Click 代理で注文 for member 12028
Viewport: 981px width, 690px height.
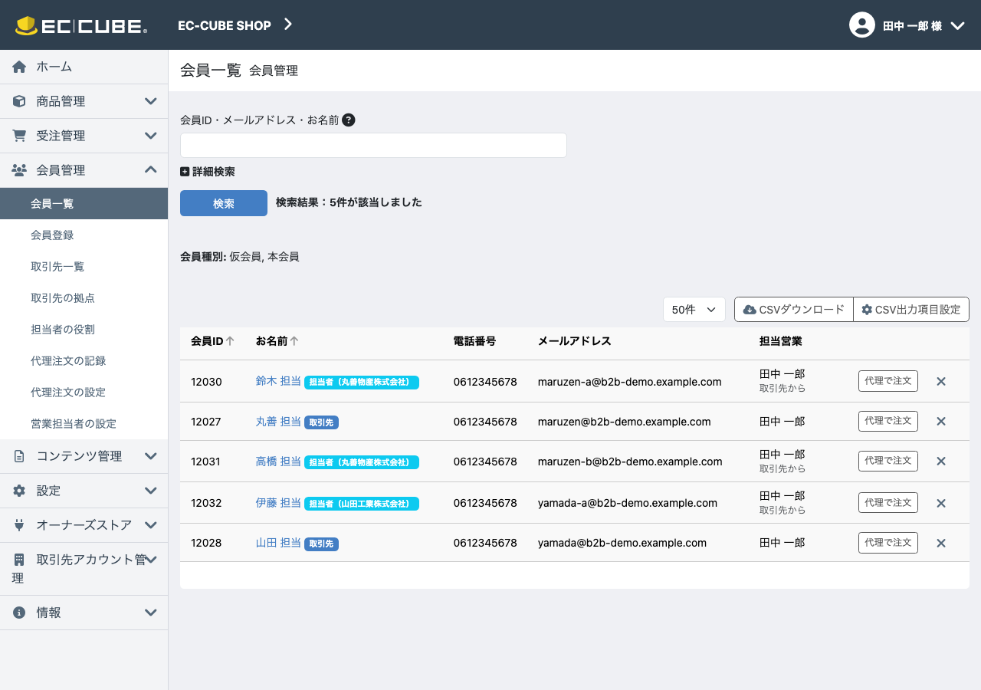coord(888,543)
